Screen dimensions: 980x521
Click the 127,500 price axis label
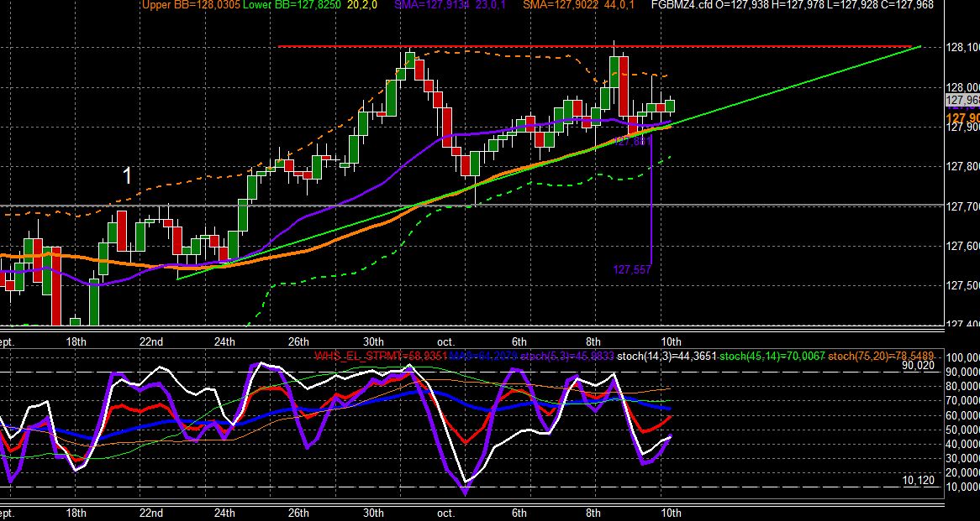962,286
